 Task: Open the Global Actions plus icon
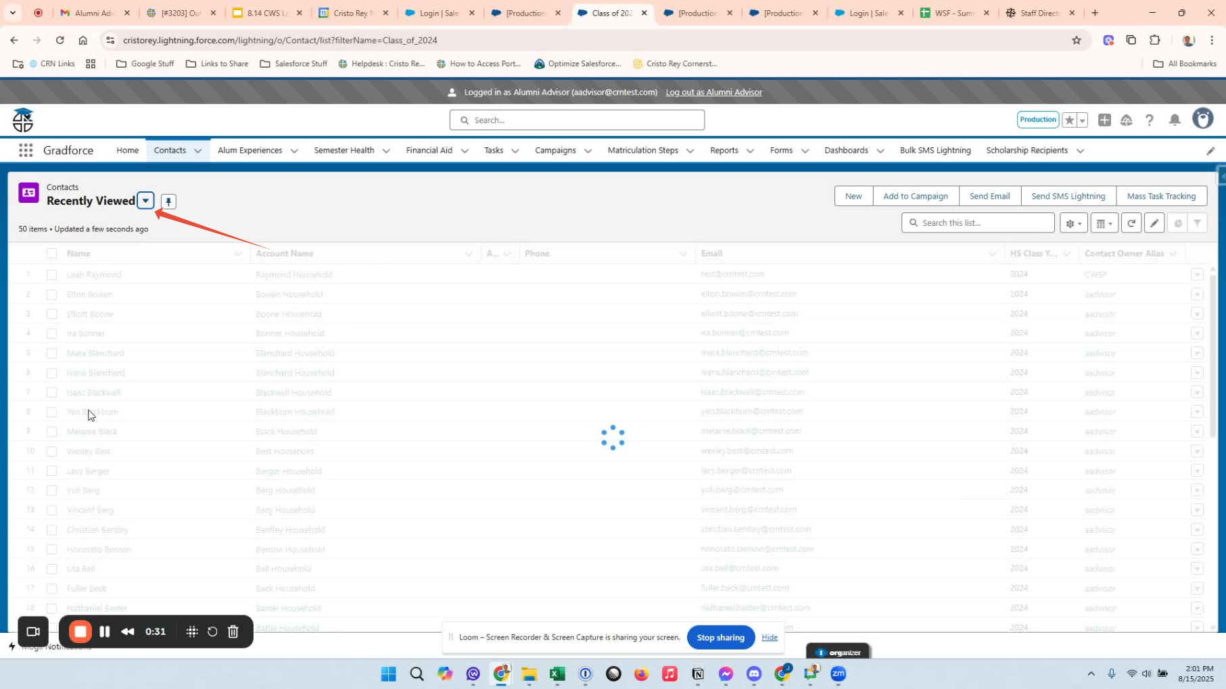point(1104,120)
